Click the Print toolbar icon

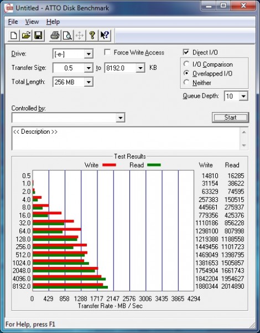point(55,36)
